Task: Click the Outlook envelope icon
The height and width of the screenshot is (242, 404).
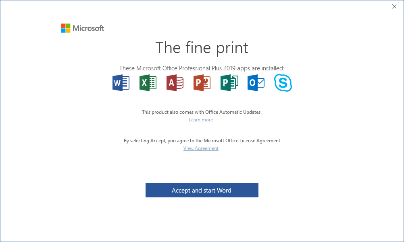Action: (x=256, y=83)
